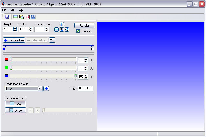Click the red colour swatch
This screenshot has width=206, height=137.
[x=7, y=59]
